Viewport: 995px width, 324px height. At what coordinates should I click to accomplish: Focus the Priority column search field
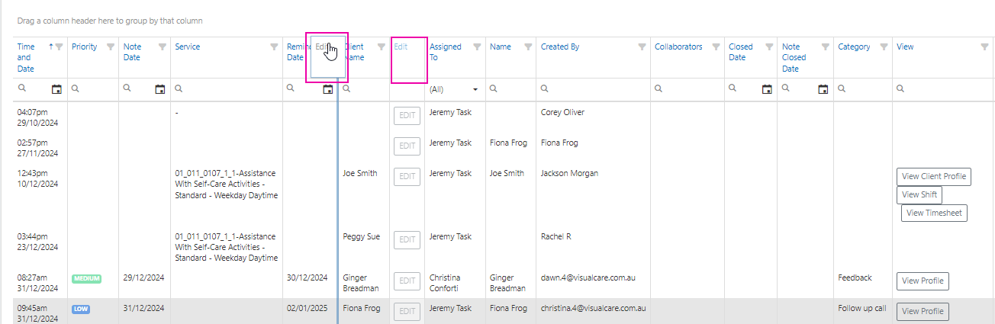pyautogui.click(x=93, y=89)
